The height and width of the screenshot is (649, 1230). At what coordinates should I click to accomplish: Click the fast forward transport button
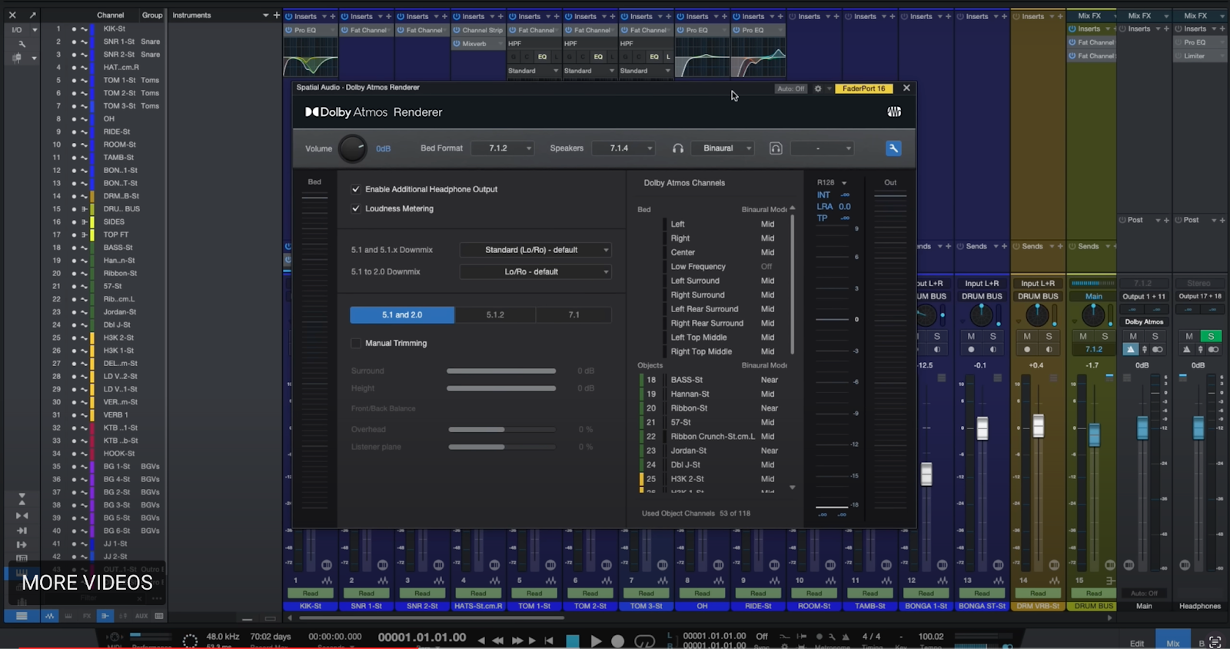(518, 641)
